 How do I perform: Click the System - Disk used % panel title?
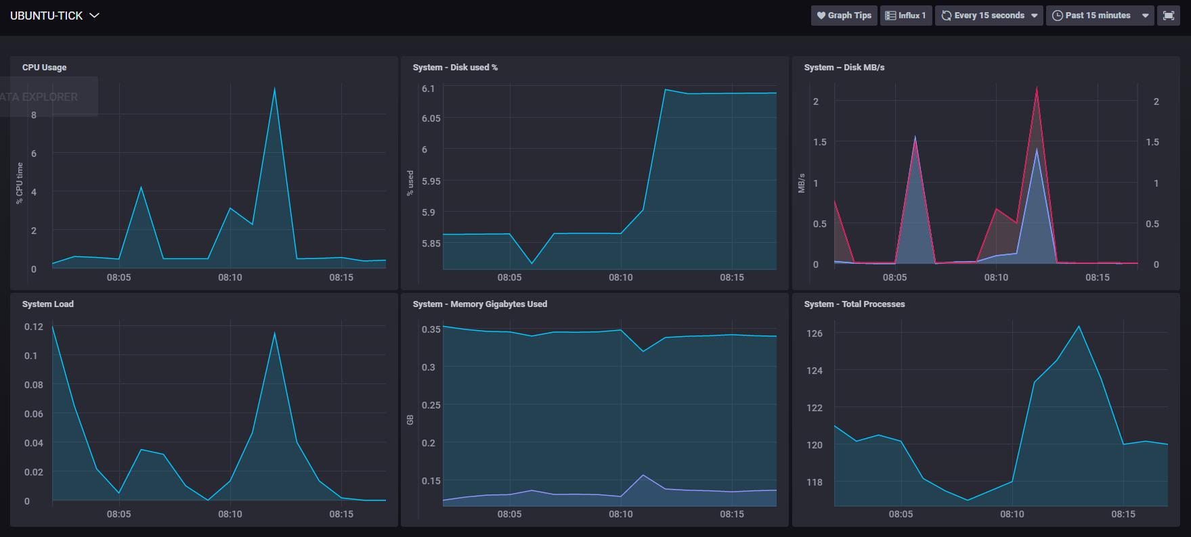tap(455, 68)
